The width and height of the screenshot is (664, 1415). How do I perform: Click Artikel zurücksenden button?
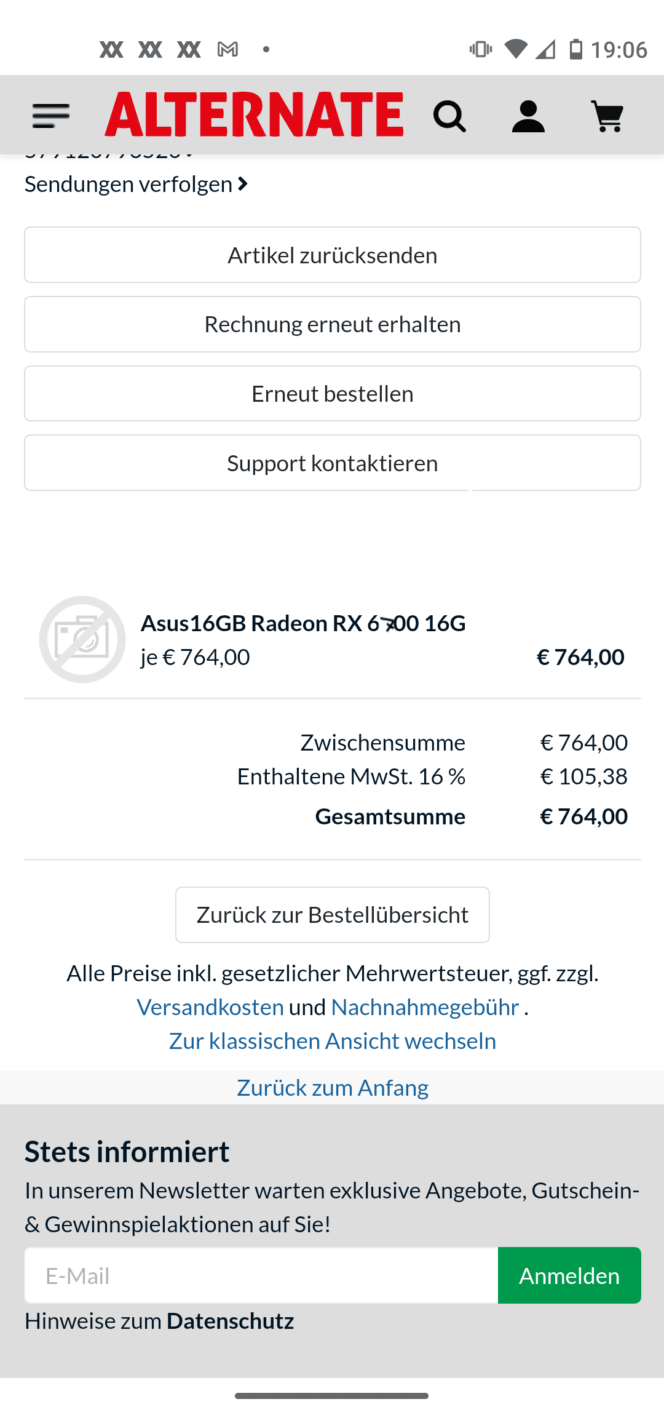(x=333, y=255)
